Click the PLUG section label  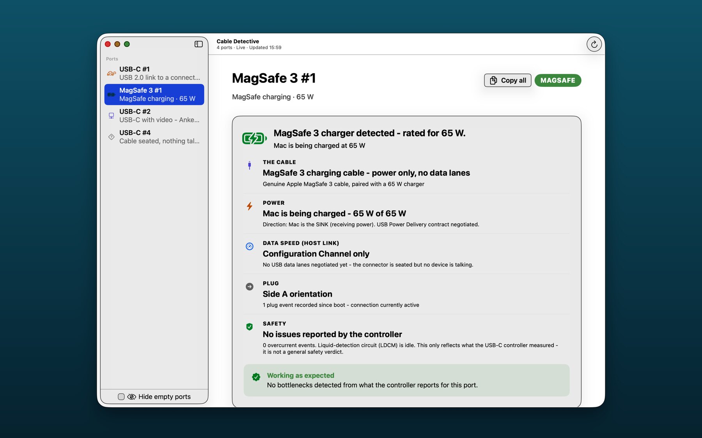click(271, 283)
